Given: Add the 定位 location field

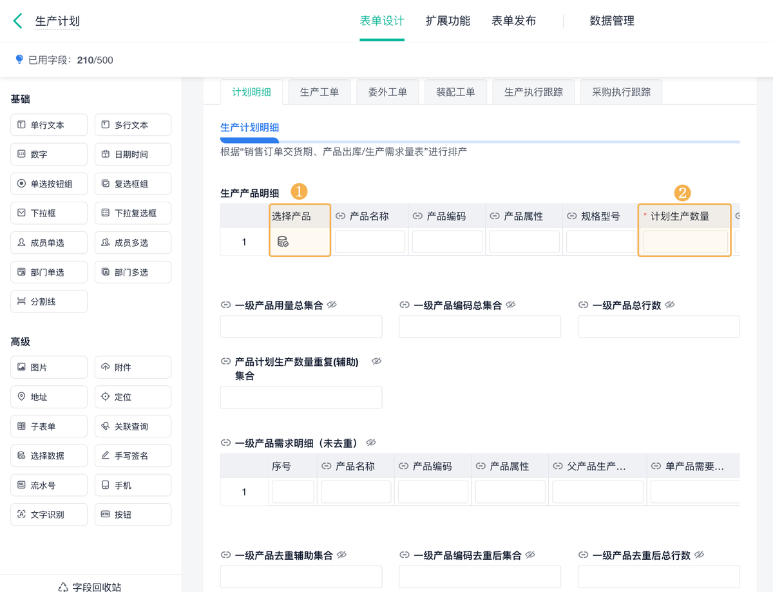Looking at the screenshot, I should click(133, 397).
